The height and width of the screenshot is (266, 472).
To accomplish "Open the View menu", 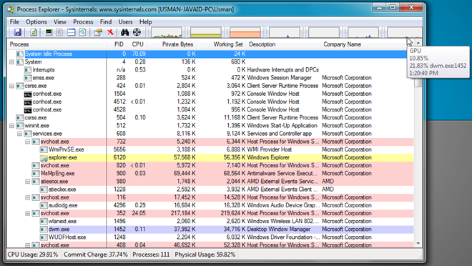I will point(60,22).
